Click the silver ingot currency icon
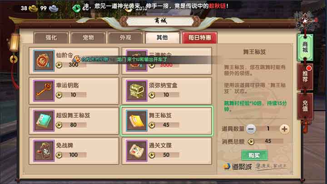 pos(54,8)
